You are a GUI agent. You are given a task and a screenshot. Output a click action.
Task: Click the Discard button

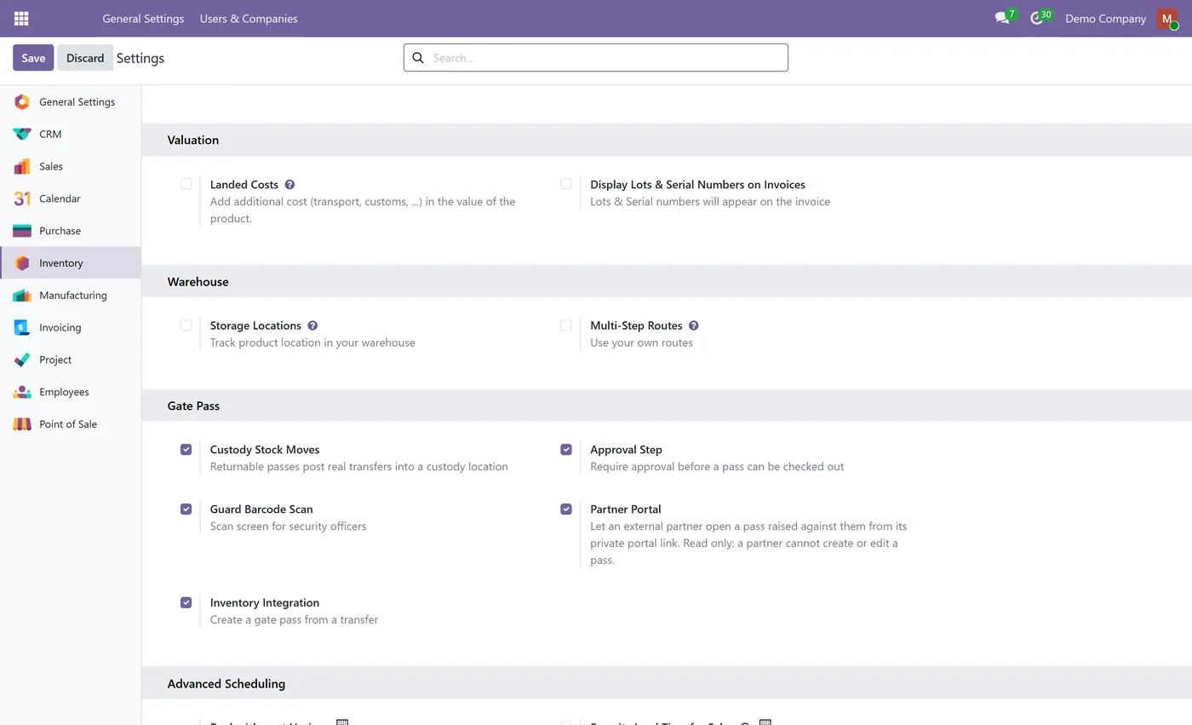pos(85,58)
